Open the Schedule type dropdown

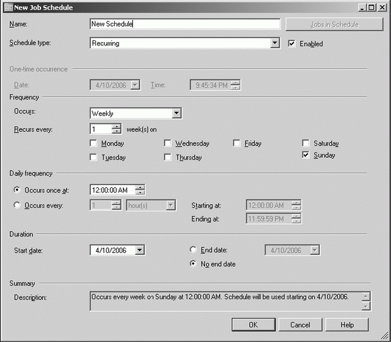[x=274, y=43]
